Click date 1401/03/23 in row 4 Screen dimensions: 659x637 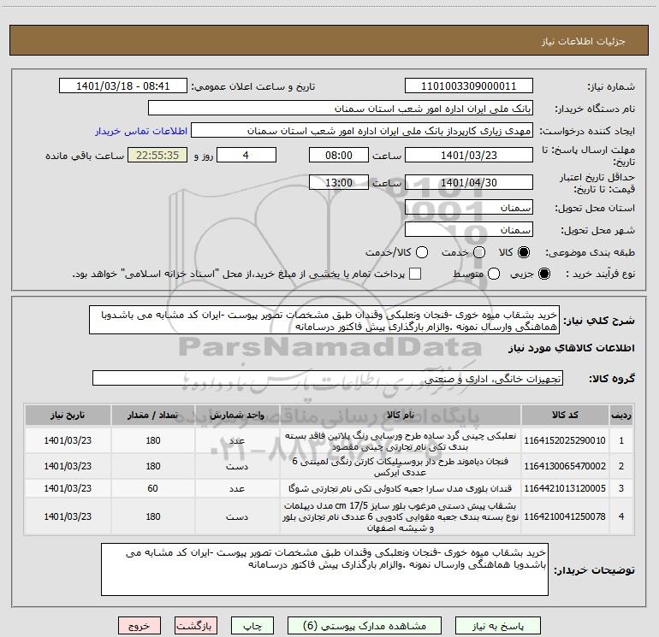point(68,516)
